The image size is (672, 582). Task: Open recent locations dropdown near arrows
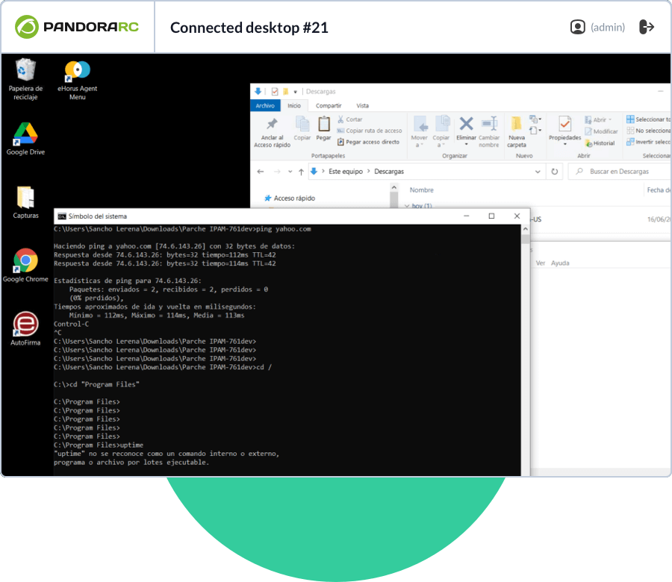290,172
